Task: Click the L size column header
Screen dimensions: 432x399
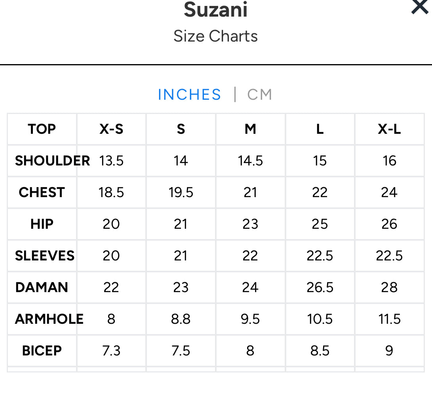Action: [x=320, y=129]
